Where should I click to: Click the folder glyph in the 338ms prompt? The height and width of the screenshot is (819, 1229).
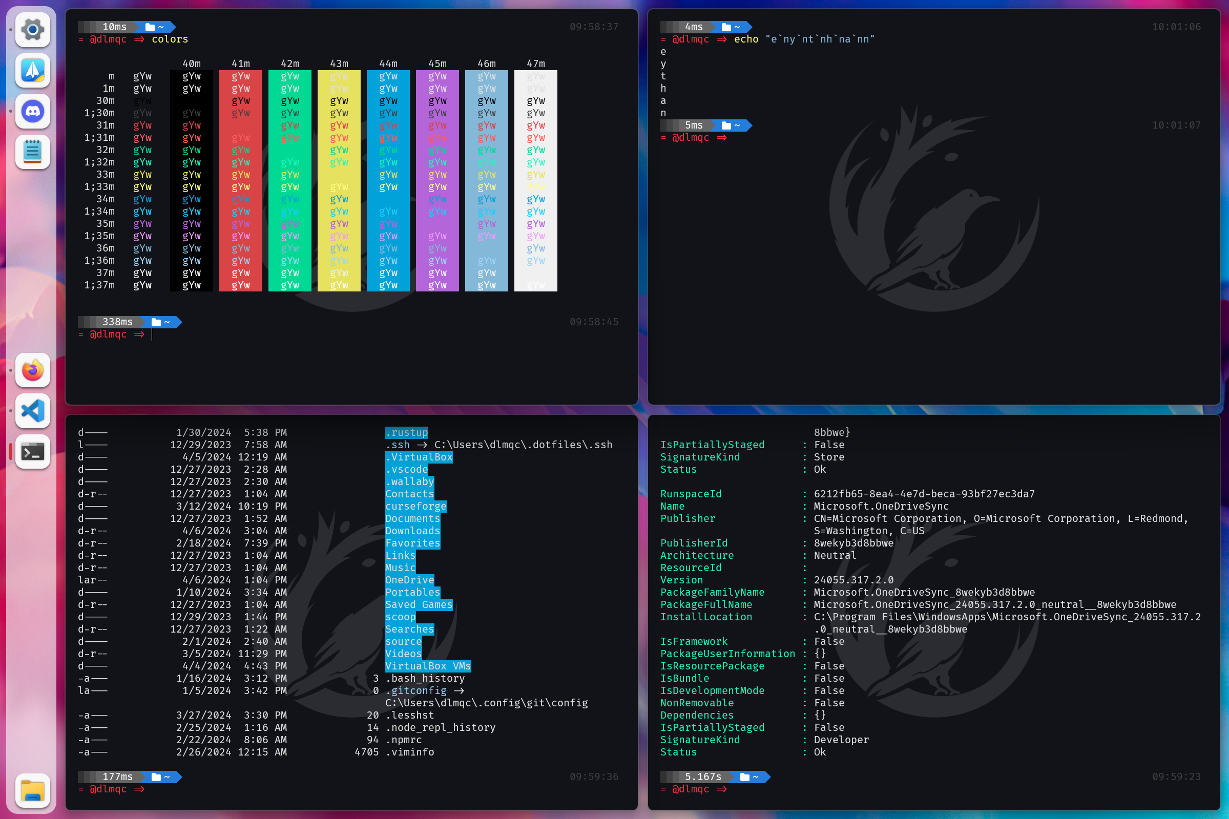(x=156, y=322)
